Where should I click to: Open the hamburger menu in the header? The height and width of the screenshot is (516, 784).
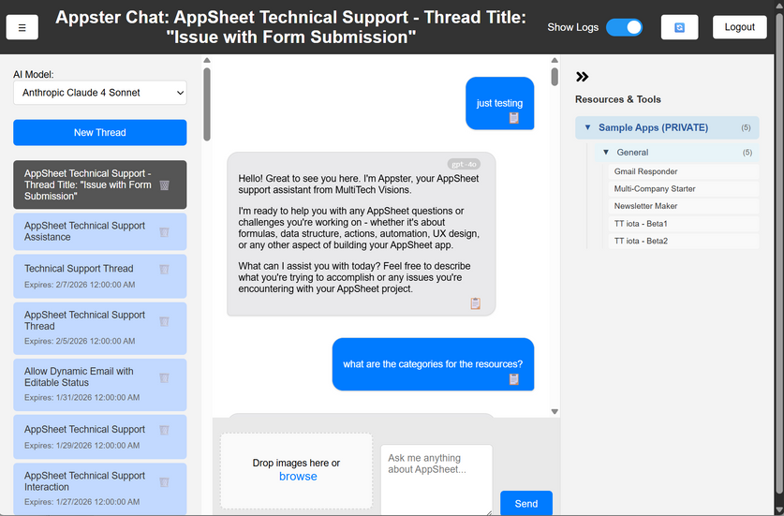coord(22,27)
